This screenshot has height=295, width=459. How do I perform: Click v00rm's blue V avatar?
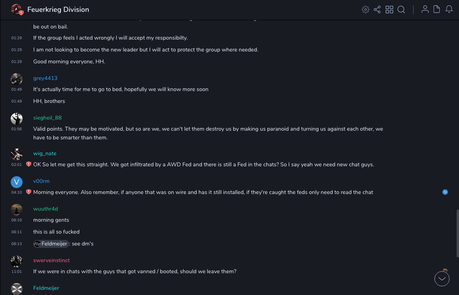(x=17, y=182)
